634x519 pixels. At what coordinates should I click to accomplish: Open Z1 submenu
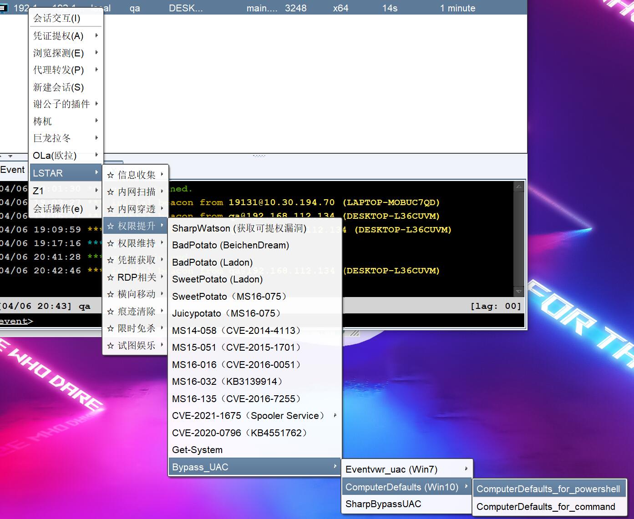[66, 191]
